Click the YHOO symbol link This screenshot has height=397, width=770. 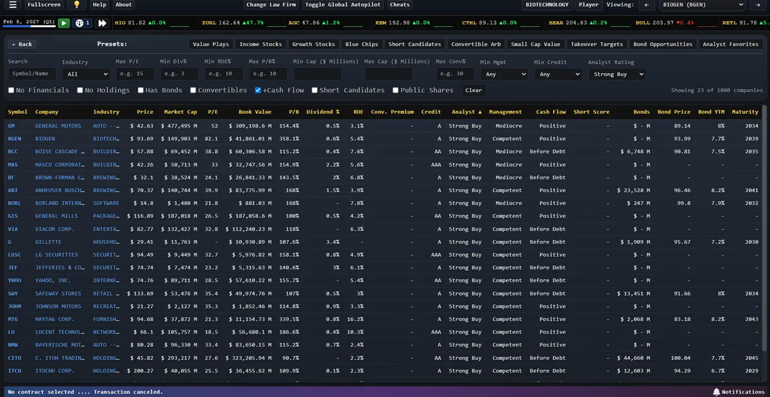[x=15, y=280]
